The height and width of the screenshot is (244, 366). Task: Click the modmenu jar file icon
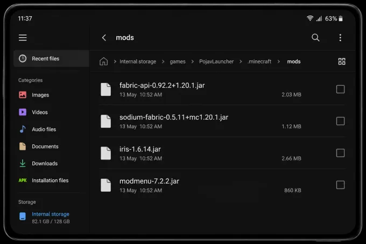[x=105, y=185]
